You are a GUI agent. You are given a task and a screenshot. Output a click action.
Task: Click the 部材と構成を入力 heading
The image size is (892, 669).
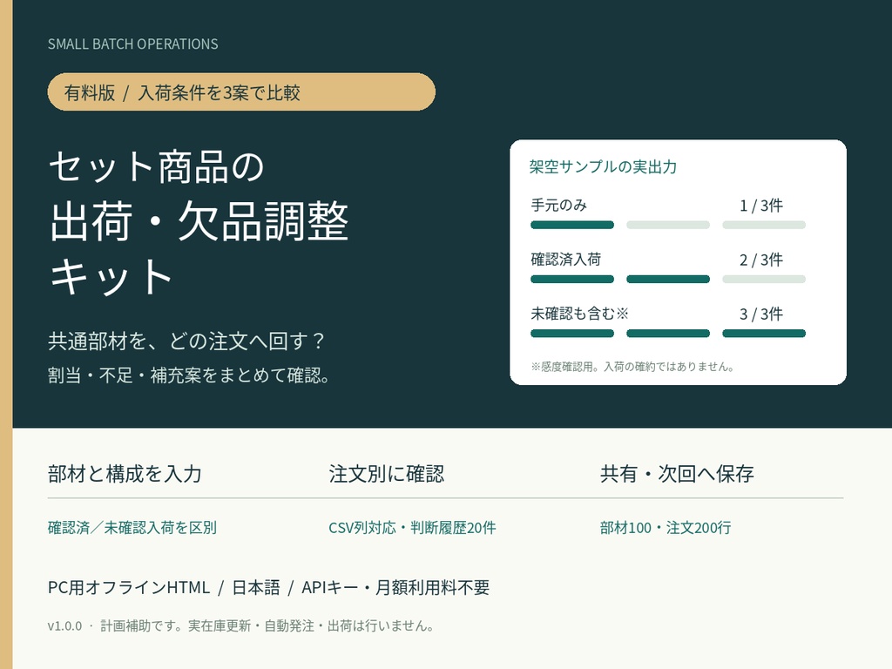(125, 473)
